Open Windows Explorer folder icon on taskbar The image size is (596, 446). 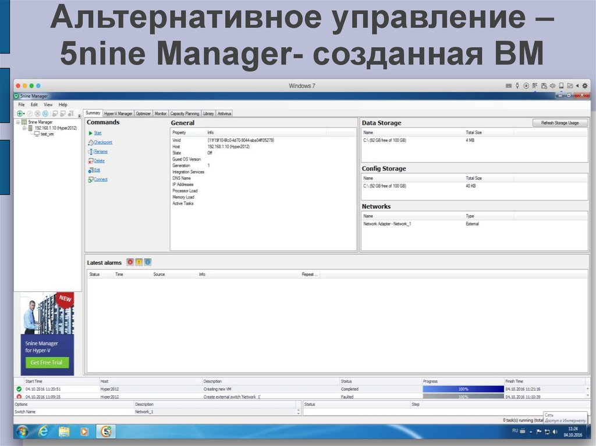pos(64,431)
